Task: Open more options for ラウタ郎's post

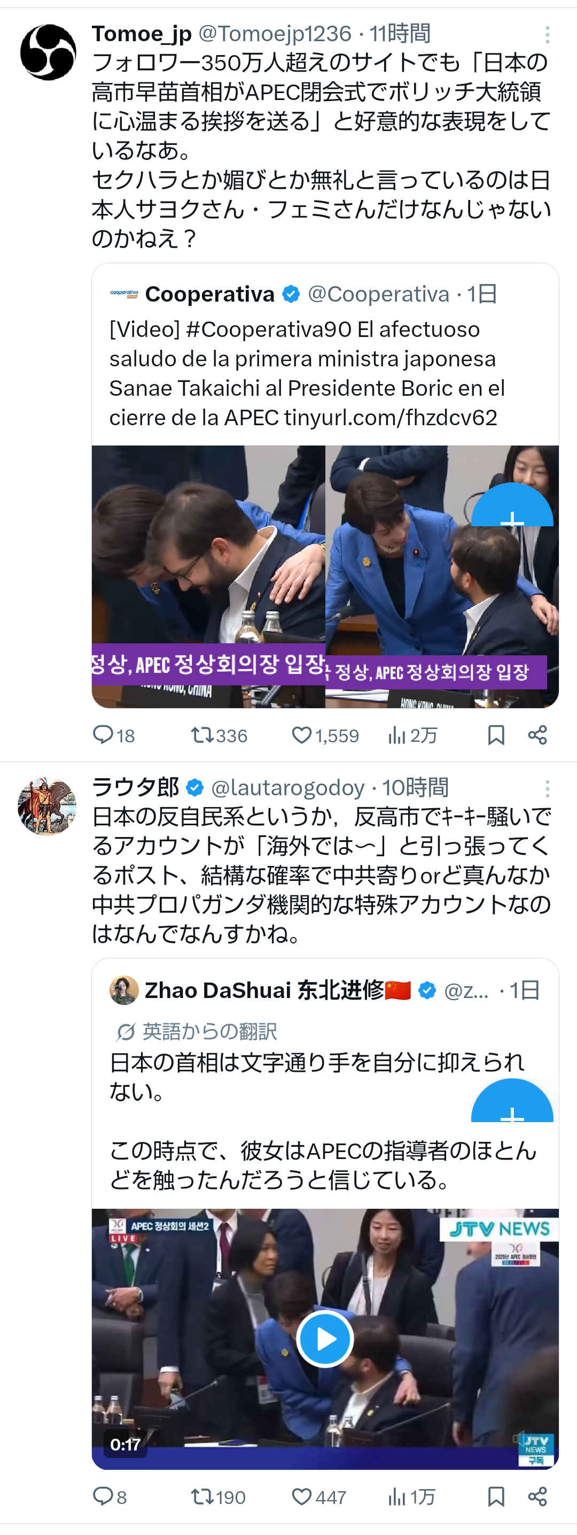Action: point(547,789)
